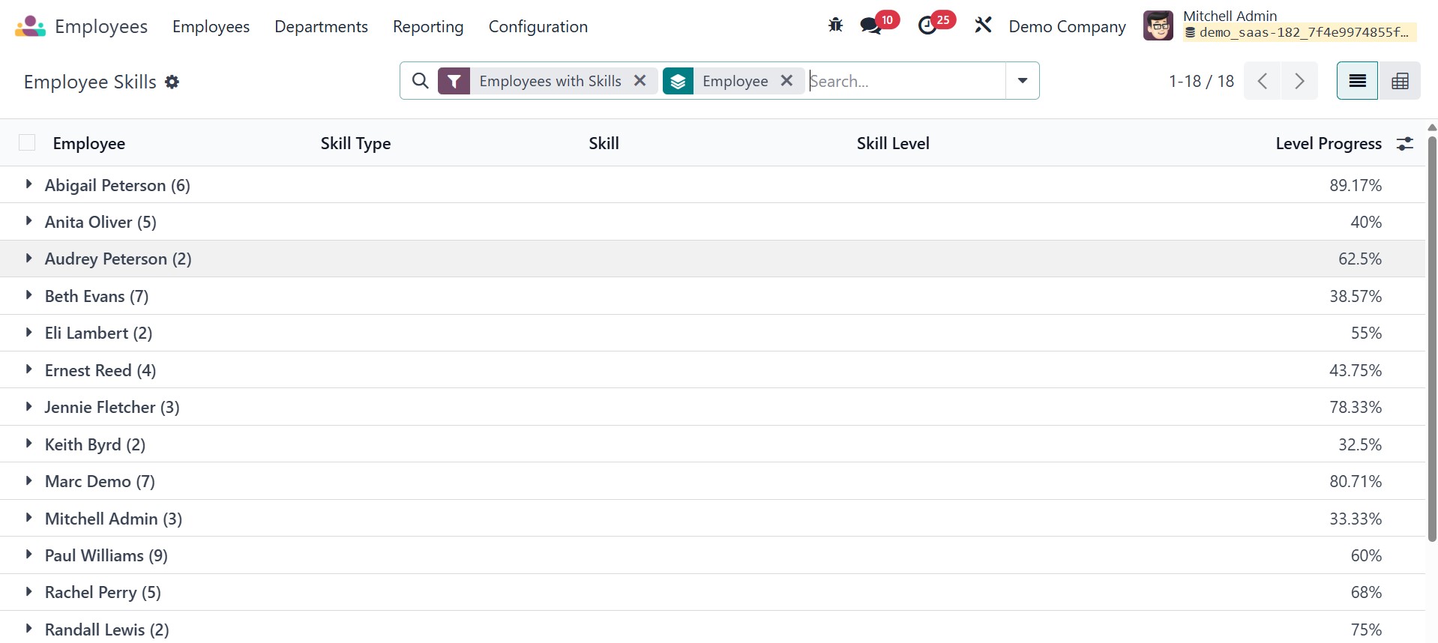Click Audrey Peterson's 62.5% progress value
1438x643 pixels.
coord(1360,259)
